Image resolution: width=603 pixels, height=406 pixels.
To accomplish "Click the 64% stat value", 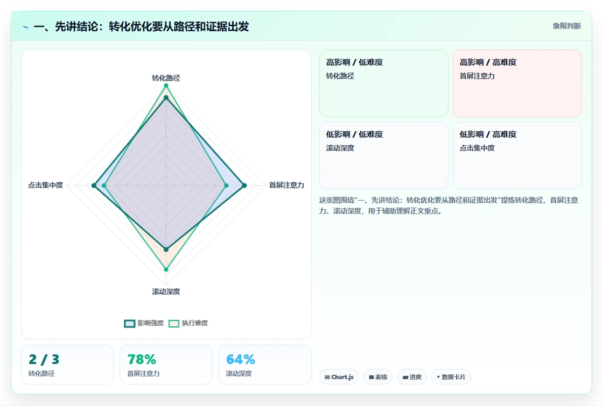I will point(240,360).
